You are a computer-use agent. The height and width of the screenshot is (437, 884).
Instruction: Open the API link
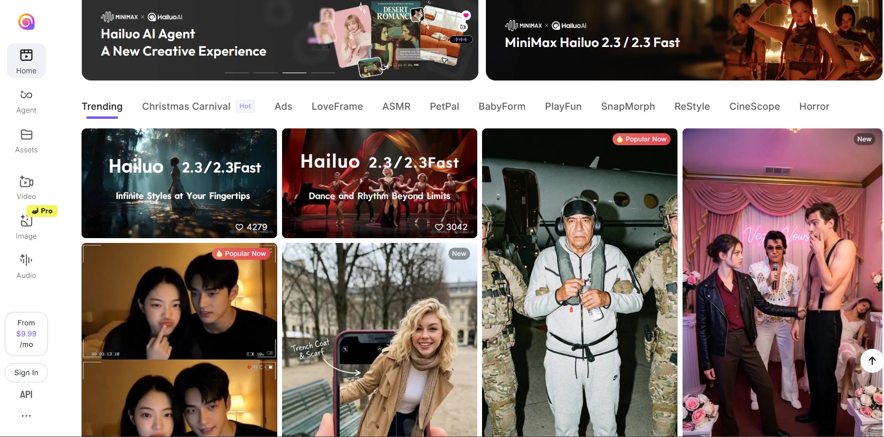[26, 395]
